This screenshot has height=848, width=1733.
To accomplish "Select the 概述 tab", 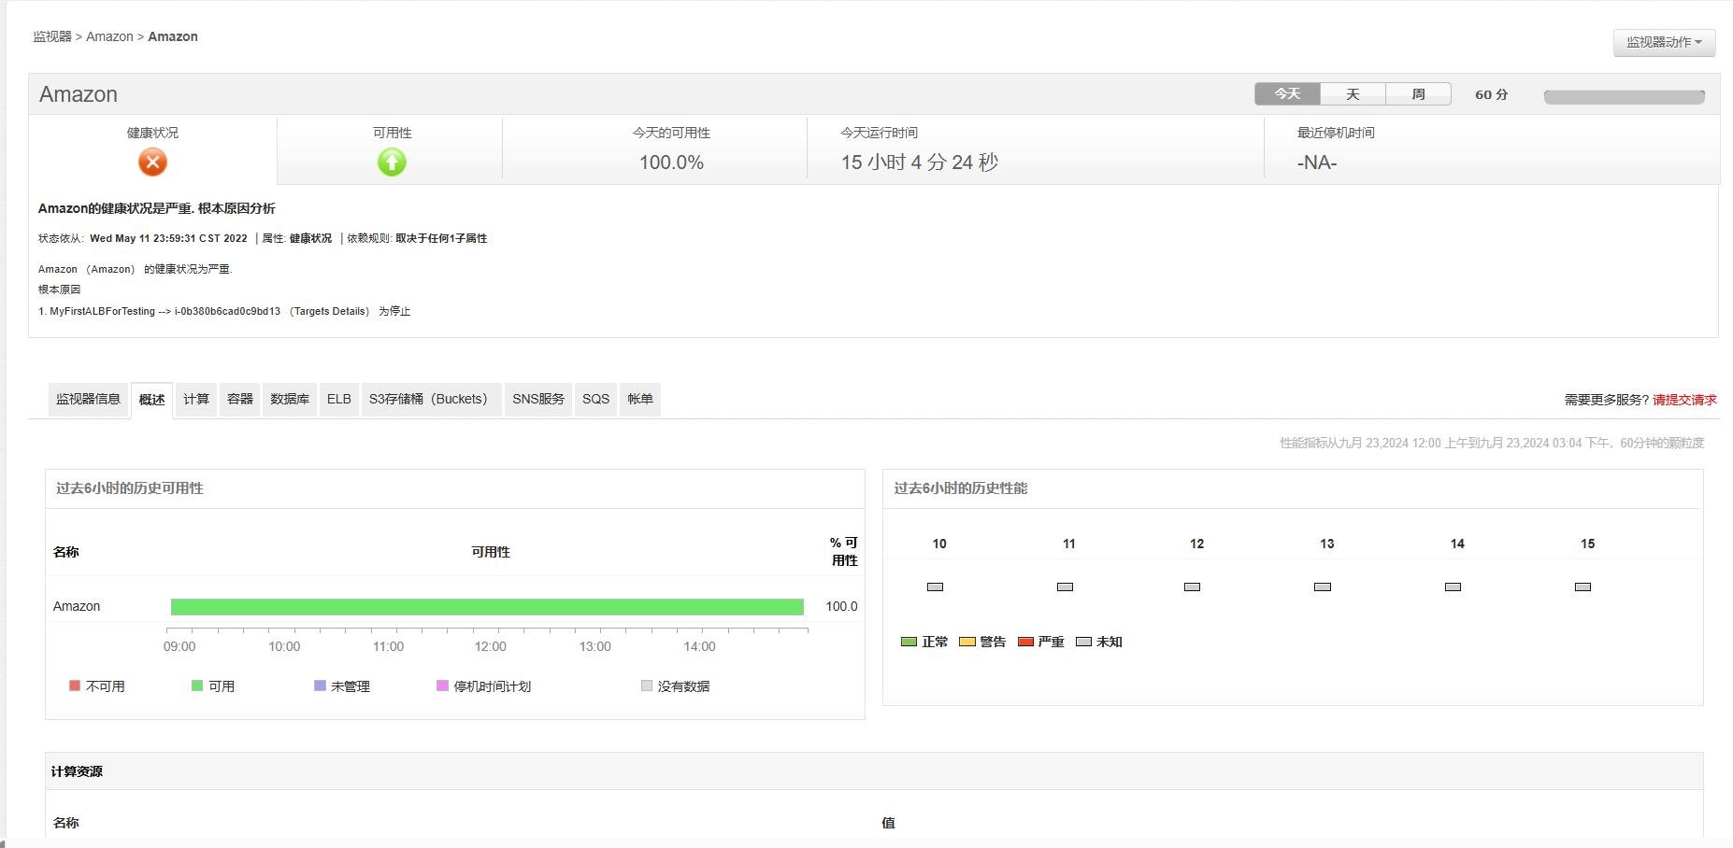I will (151, 400).
